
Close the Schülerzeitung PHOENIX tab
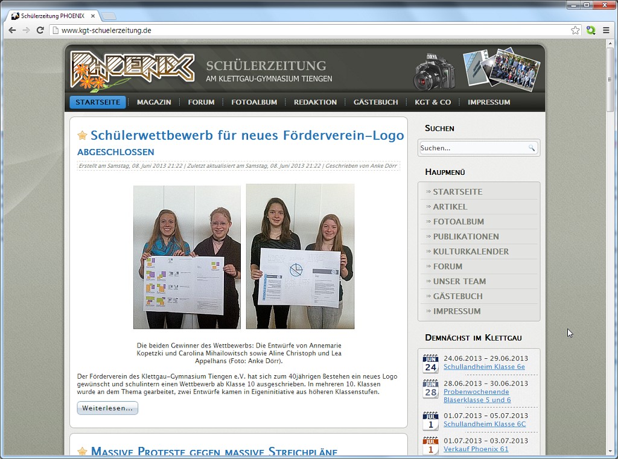click(x=92, y=16)
